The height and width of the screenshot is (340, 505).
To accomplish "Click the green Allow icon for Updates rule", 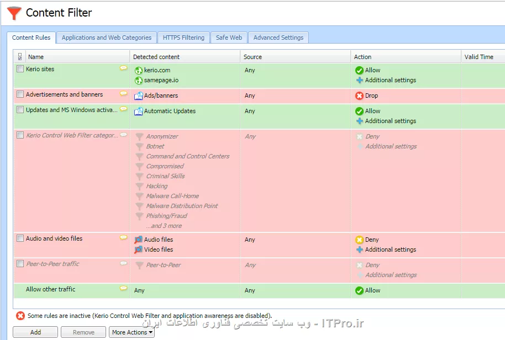I will (359, 111).
